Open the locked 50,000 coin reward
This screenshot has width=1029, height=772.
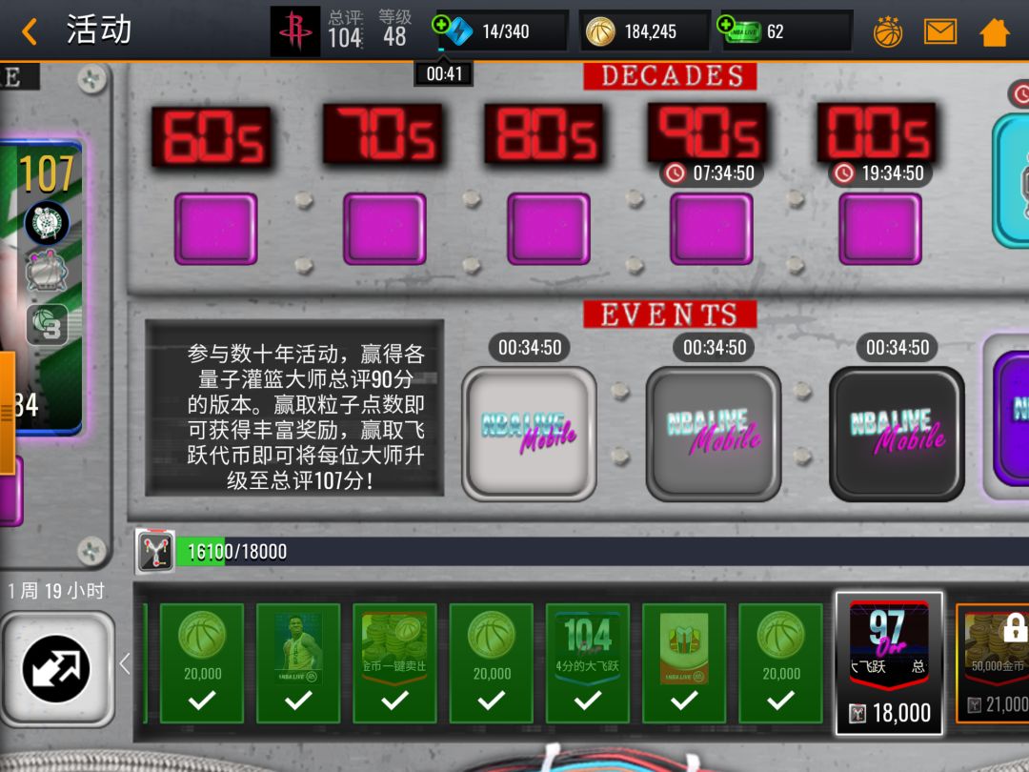pyautogui.click(x=994, y=663)
